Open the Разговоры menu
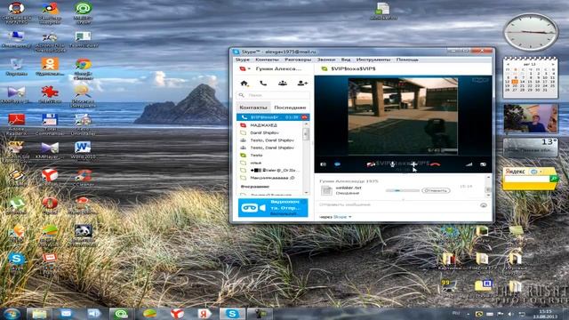 (298, 60)
